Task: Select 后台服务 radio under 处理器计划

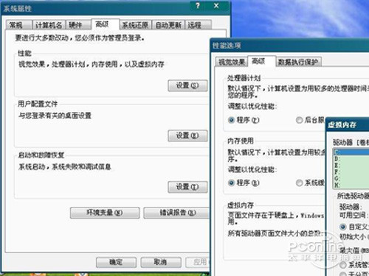Action: point(299,120)
